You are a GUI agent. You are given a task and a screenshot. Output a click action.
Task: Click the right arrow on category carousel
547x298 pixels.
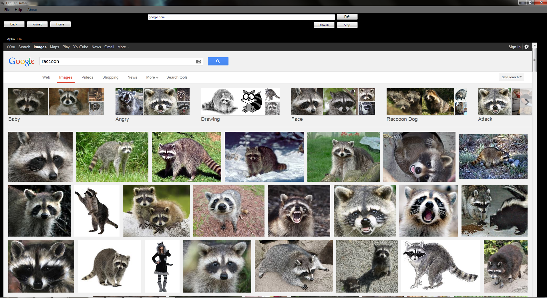coord(527,102)
